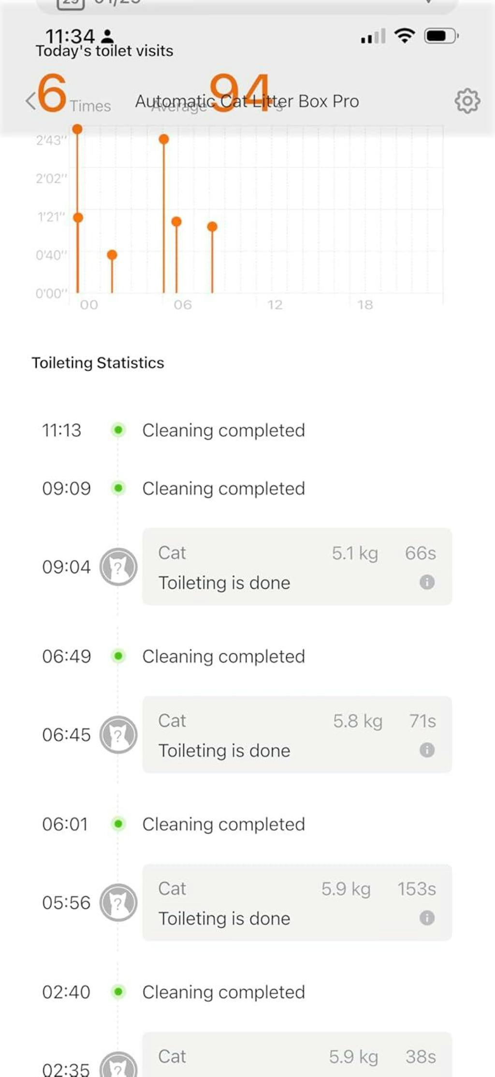Open the settings gear icon

point(467,101)
